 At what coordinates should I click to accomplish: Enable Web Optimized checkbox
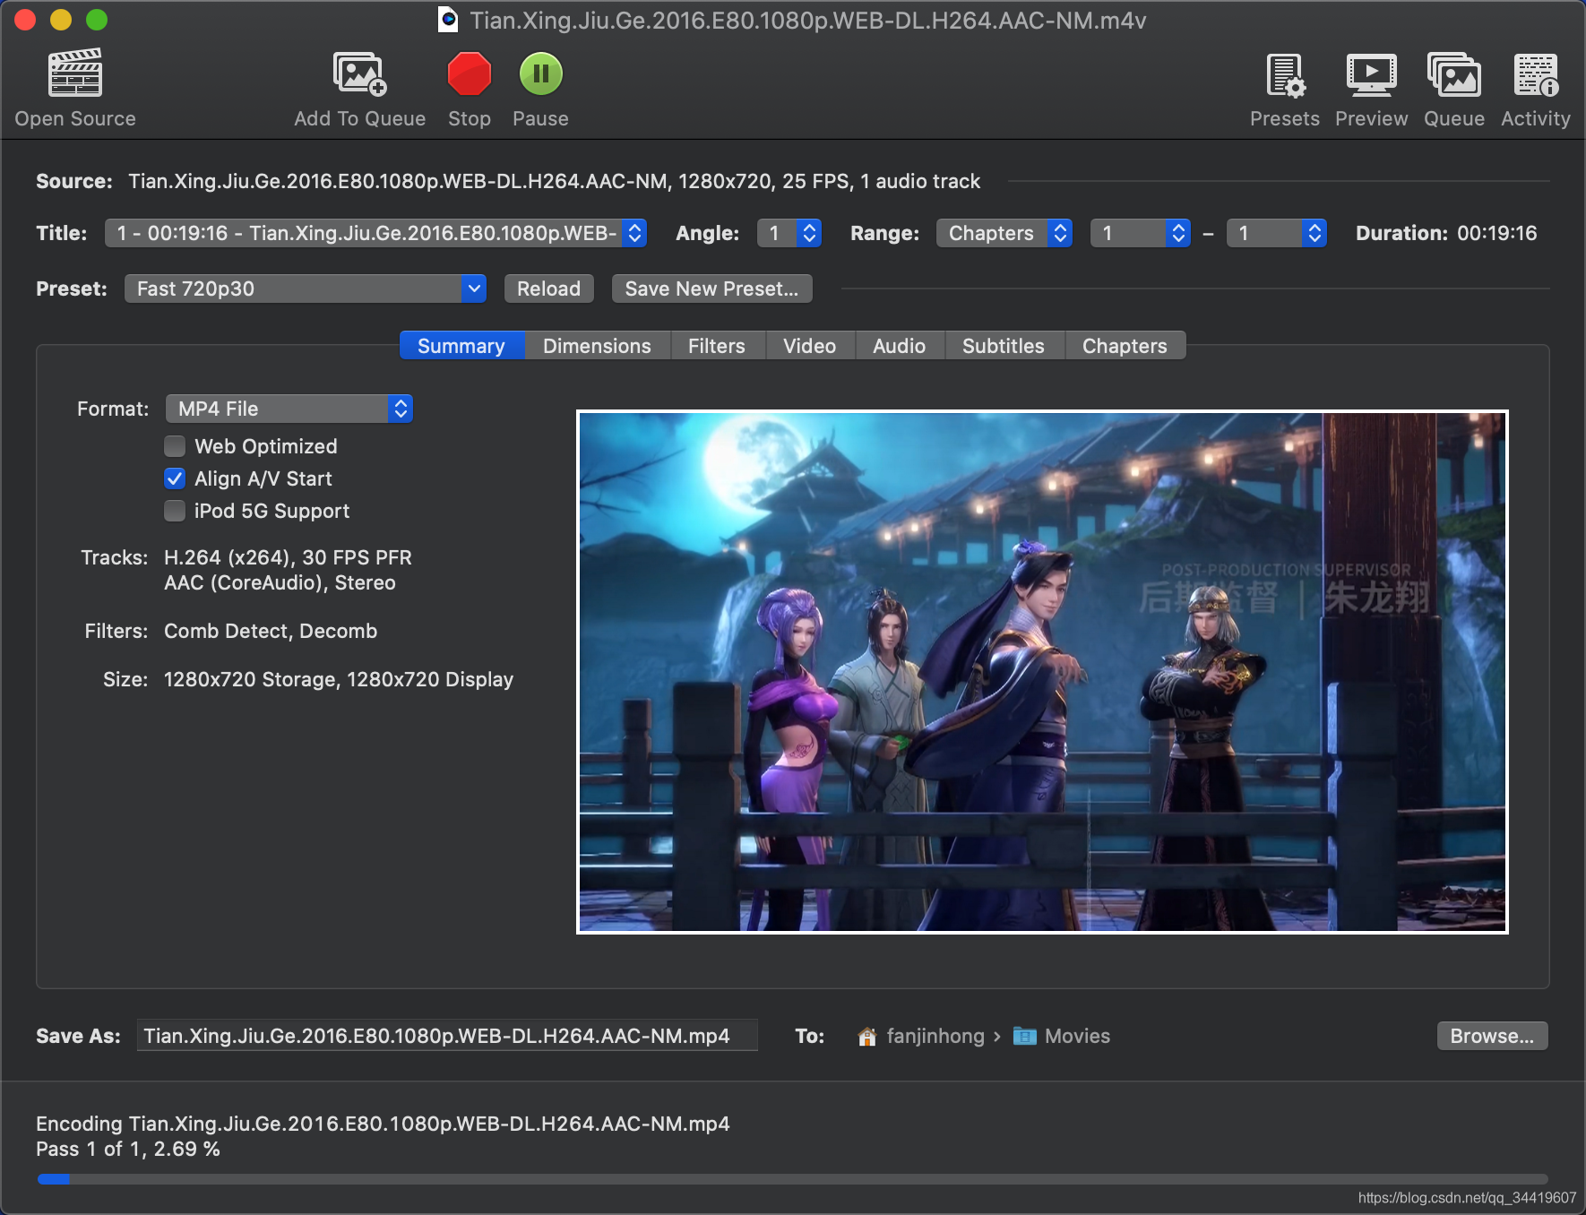[175, 446]
